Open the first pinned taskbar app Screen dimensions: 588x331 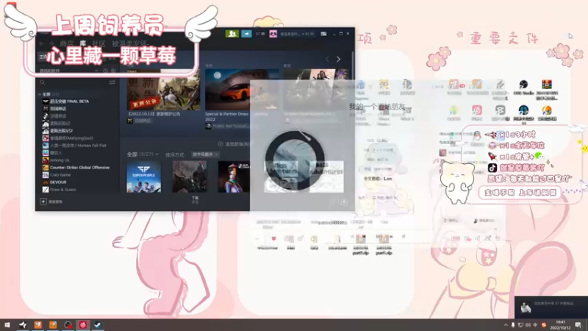point(23,325)
